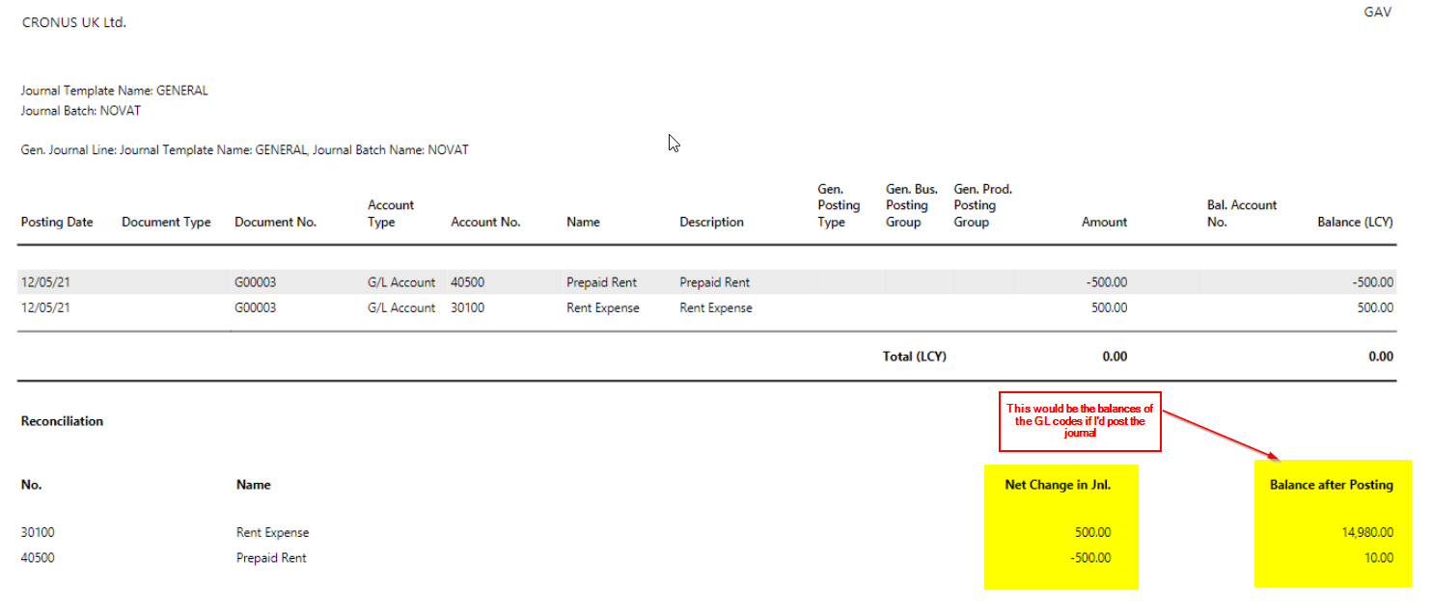
Task: Click the Rent Expense description cell
Action: pyautogui.click(x=715, y=307)
